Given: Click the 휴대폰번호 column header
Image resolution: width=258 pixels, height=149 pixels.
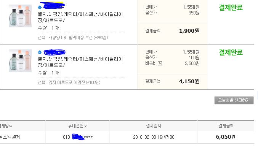Looking at the screenshot, I should click(x=78, y=126).
